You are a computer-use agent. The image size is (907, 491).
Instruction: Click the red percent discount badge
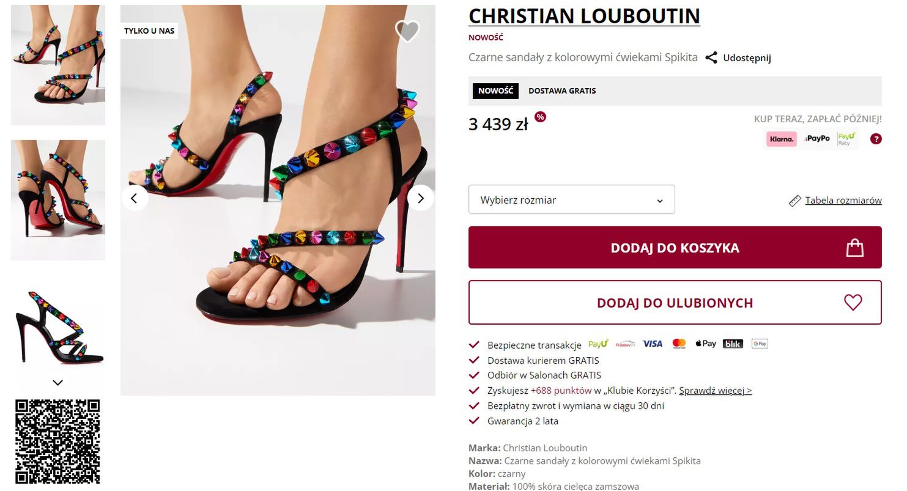[540, 117]
